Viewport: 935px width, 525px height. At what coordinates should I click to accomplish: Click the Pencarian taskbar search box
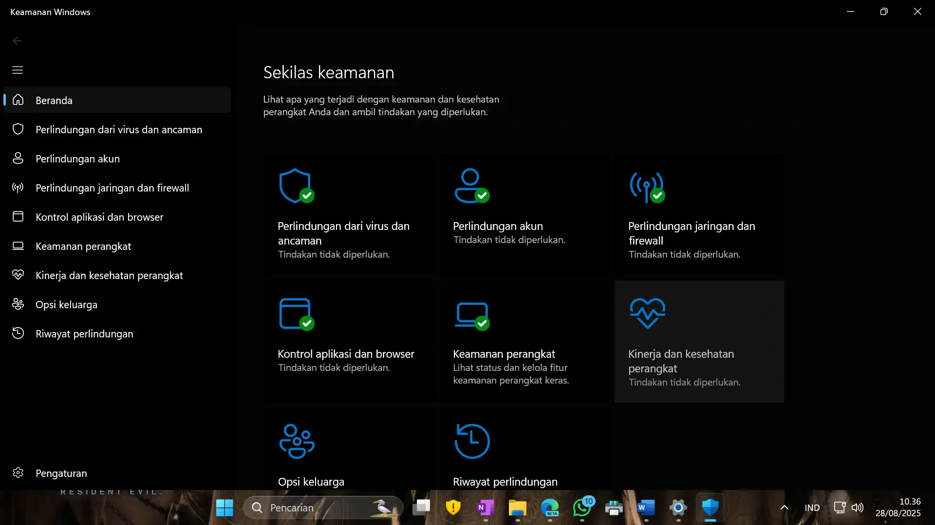323,508
